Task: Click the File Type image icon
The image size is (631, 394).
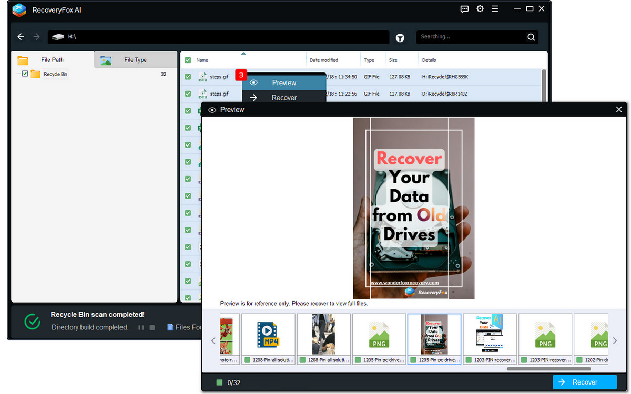Action: tap(107, 60)
